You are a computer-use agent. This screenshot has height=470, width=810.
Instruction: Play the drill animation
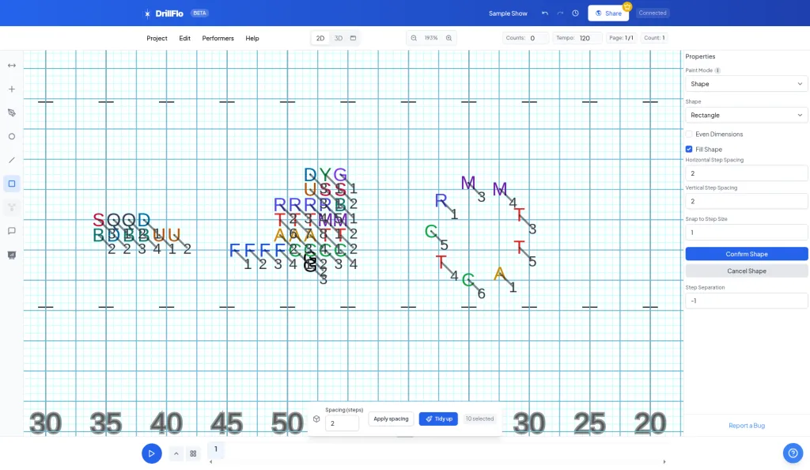coord(151,453)
